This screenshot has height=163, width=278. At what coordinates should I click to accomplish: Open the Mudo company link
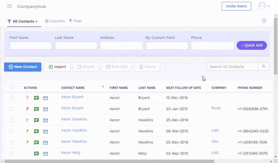point(216,108)
